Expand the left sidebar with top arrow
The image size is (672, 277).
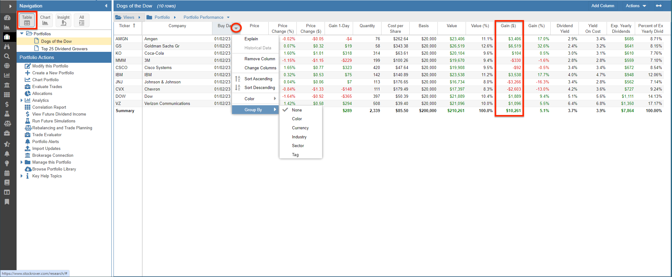pos(10,6)
